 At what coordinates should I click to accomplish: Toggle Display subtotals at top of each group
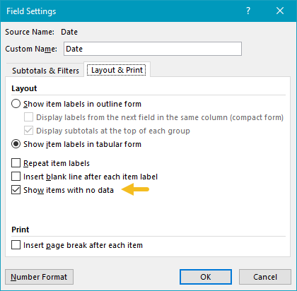click(28, 131)
